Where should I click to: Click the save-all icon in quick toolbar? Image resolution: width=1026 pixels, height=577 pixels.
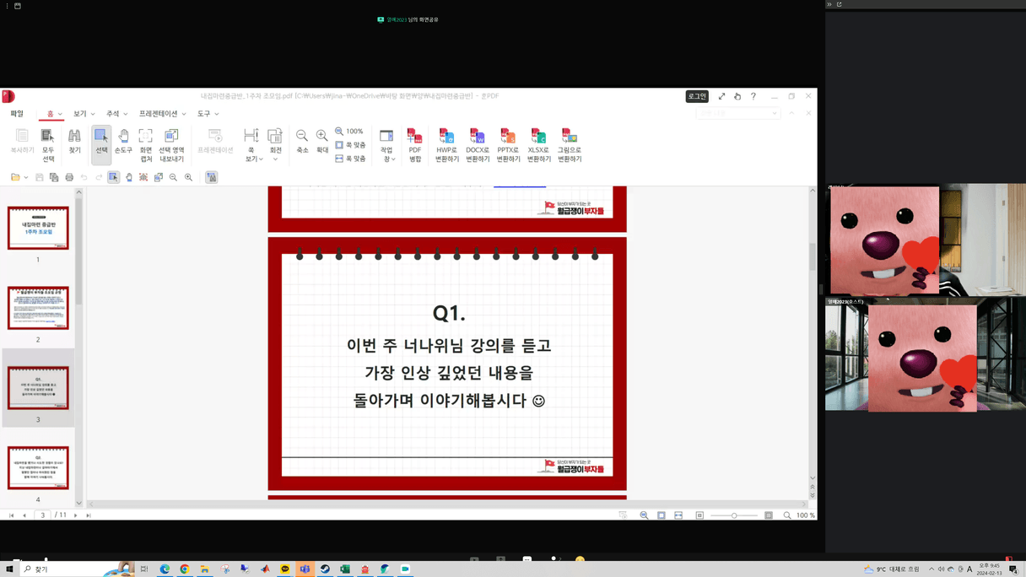coord(54,177)
